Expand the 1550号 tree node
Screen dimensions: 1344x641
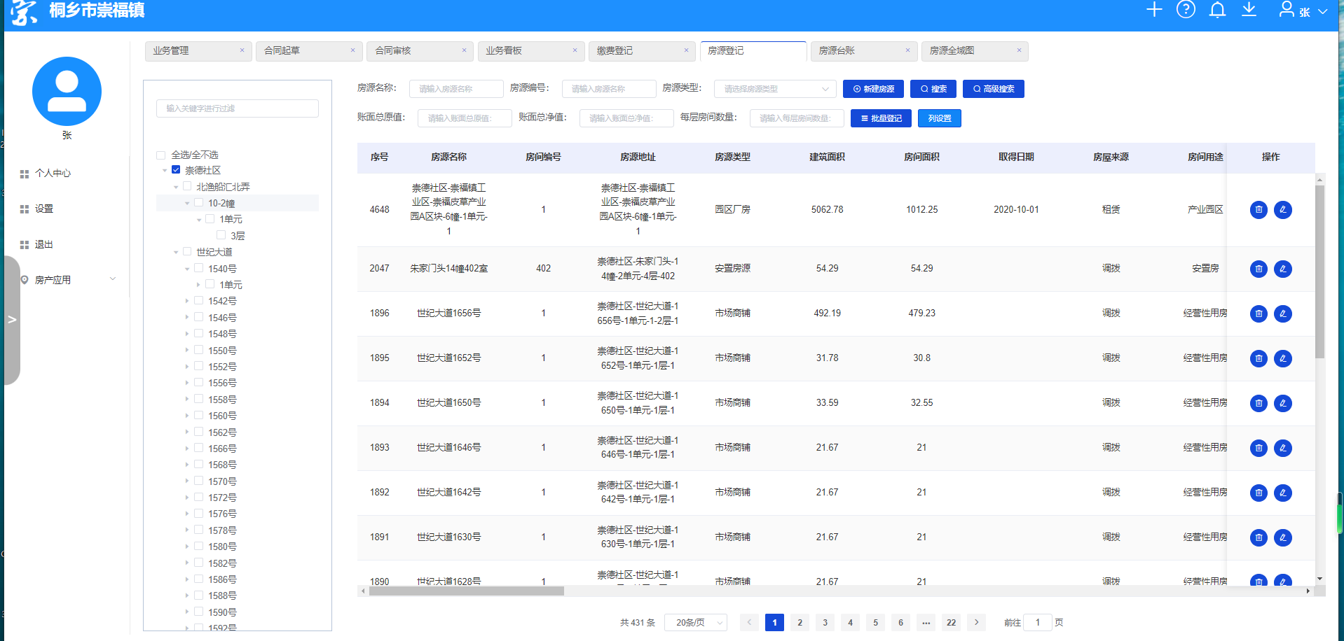pos(187,351)
